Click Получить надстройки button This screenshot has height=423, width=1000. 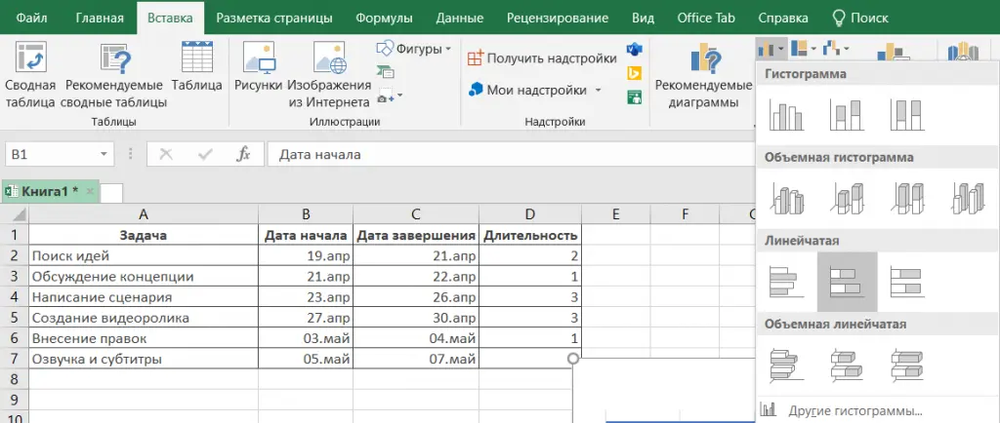[x=542, y=58]
